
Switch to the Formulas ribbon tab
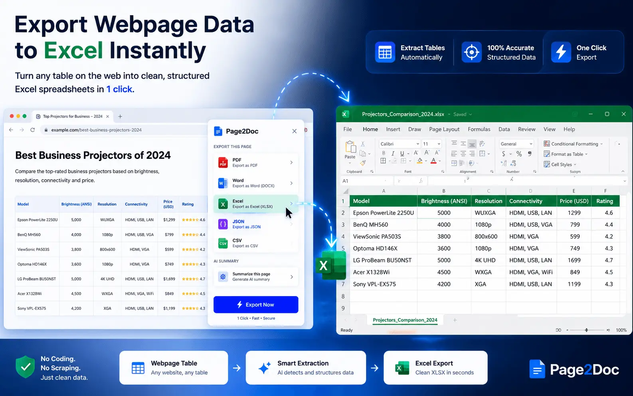pyautogui.click(x=479, y=129)
